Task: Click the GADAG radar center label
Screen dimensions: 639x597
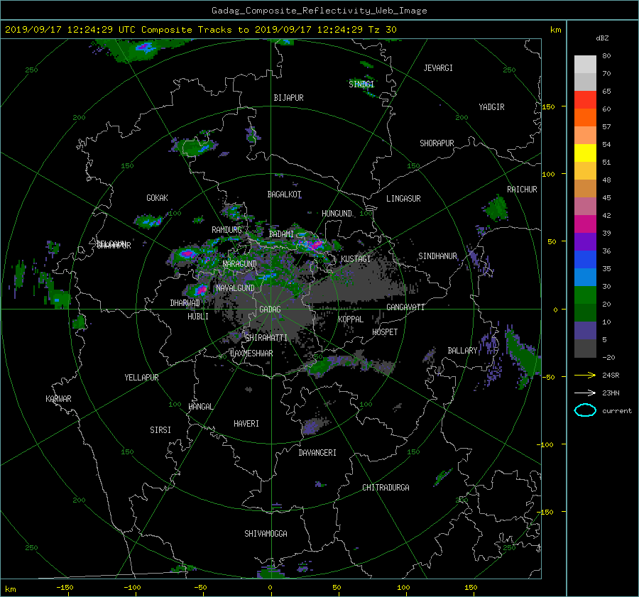Action: click(270, 310)
